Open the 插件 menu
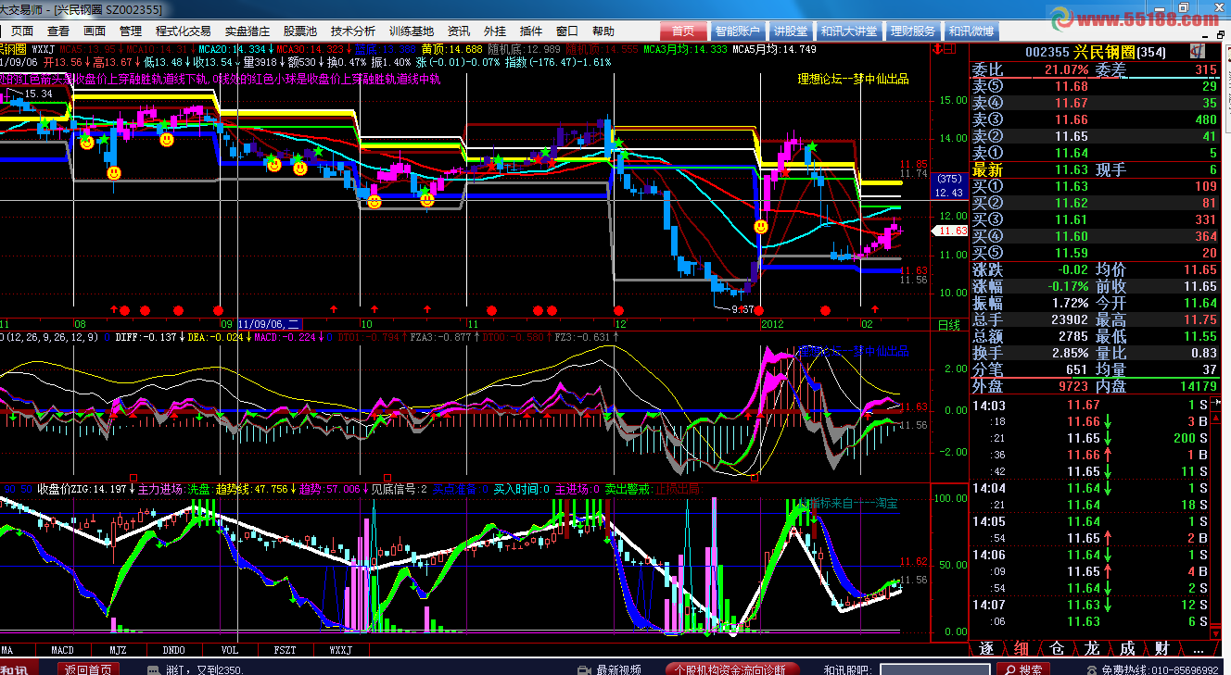This screenshot has height=675, width=1231. 531,31
